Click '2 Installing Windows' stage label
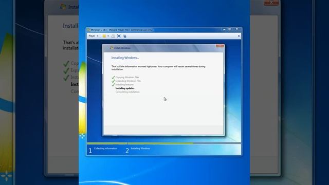The image size is (329, 185). click(x=138, y=150)
